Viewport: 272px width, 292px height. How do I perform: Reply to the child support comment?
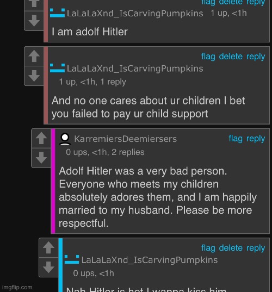point(256,57)
